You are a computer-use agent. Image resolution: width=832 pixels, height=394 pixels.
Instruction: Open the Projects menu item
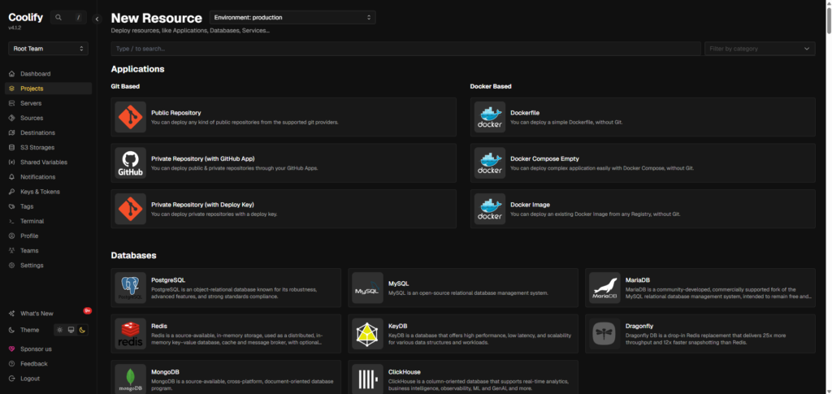pyautogui.click(x=48, y=89)
